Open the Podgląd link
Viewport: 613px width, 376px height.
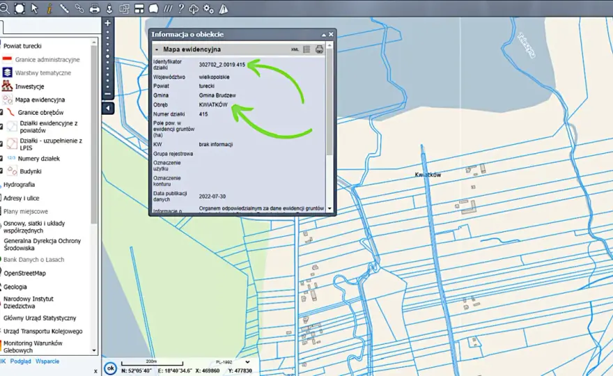(20, 361)
